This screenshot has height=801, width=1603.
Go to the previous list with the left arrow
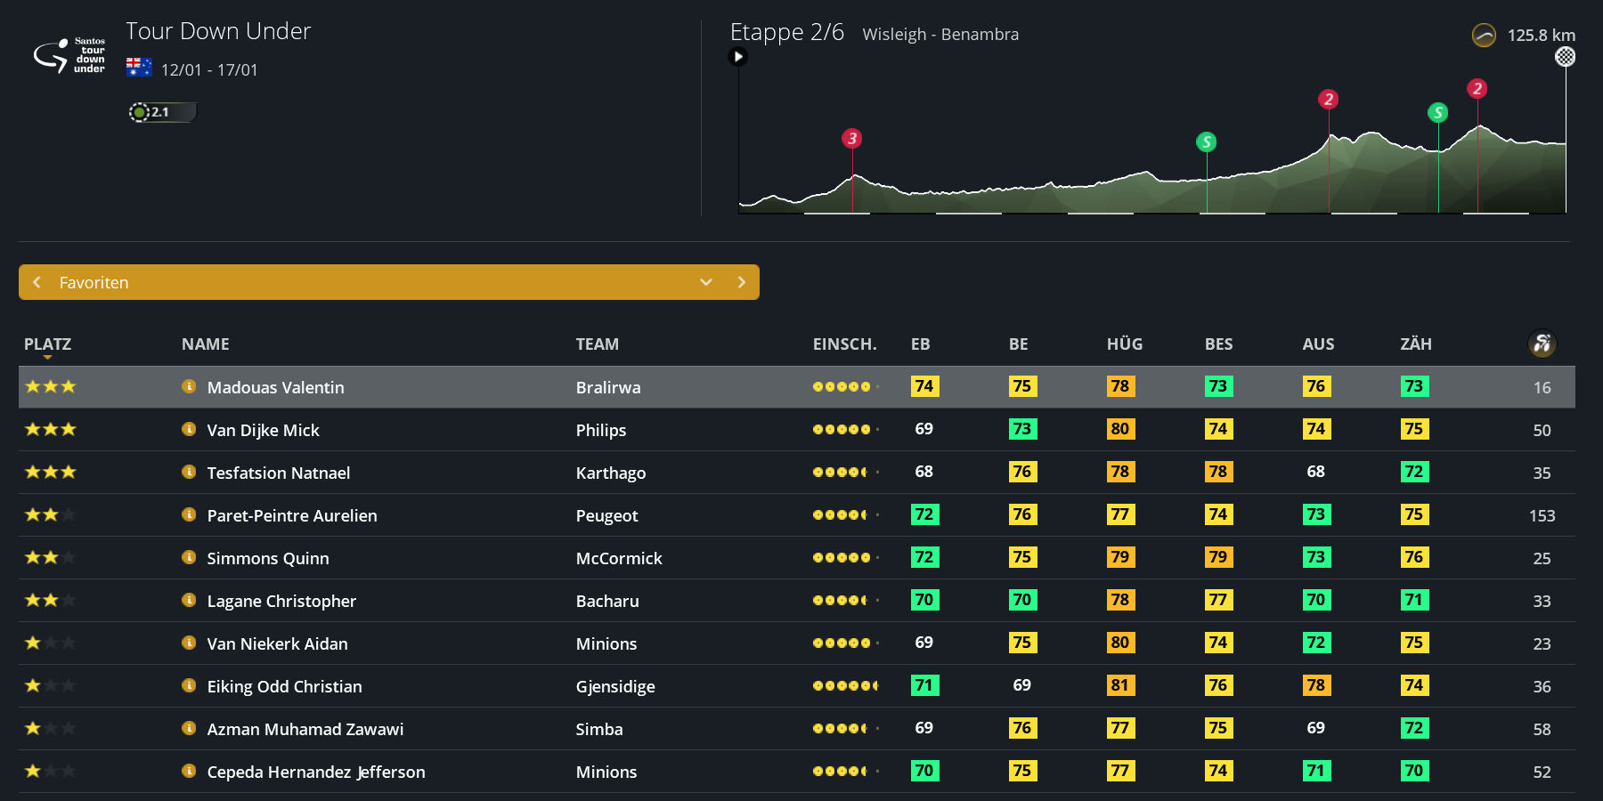pyautogui.click(x=37, y=282)
